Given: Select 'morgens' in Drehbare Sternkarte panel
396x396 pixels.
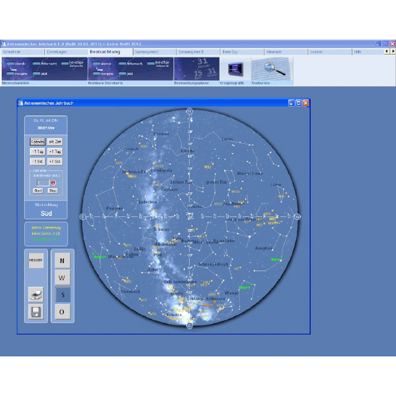Looking at the screenshot, I should click(103, 73).
